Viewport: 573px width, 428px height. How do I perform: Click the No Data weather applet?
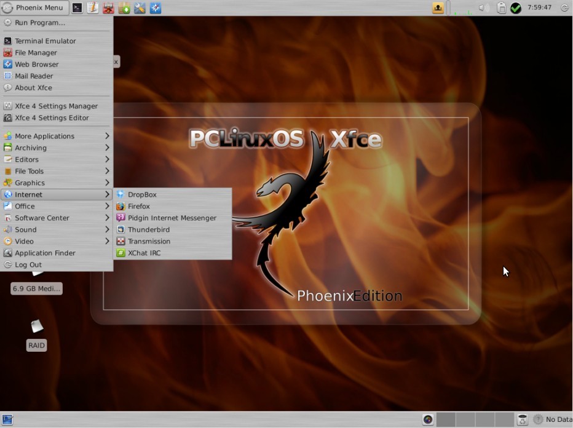coord(553,419)
